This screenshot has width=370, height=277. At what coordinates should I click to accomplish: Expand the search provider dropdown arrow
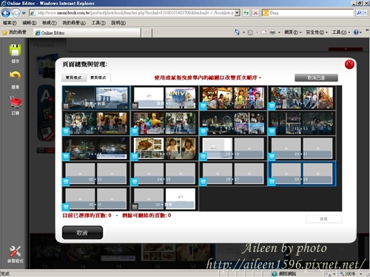(366, 13)
